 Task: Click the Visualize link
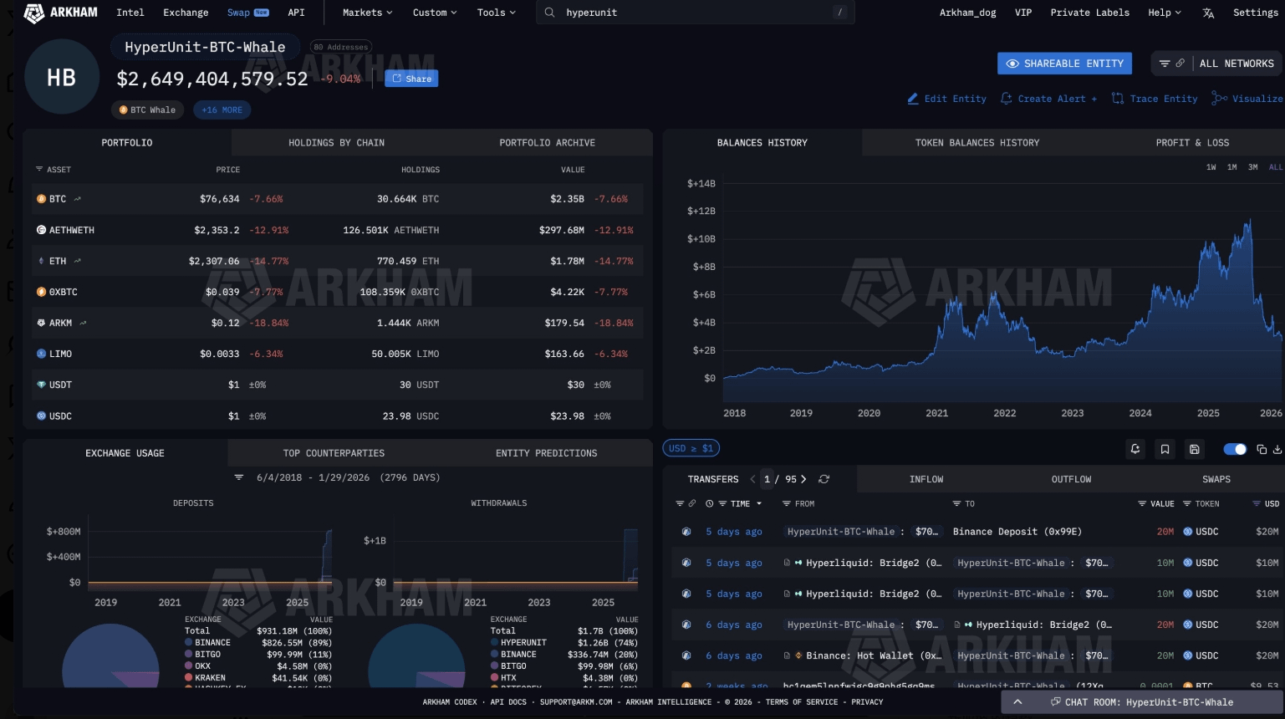(1247, 99)
